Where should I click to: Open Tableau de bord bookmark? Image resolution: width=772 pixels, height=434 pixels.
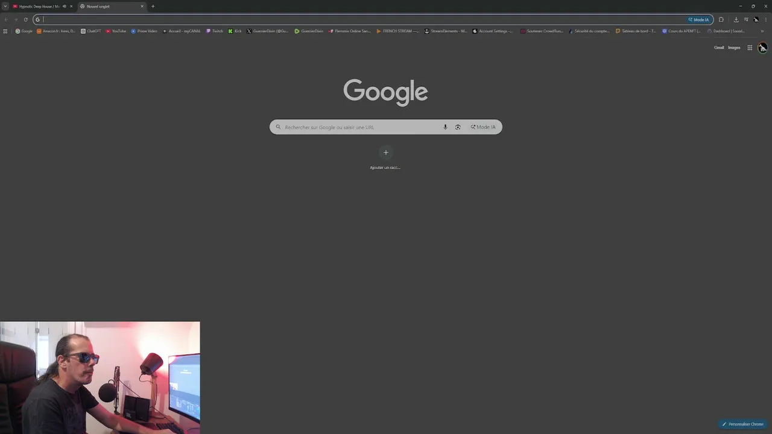tap(636, 31)
